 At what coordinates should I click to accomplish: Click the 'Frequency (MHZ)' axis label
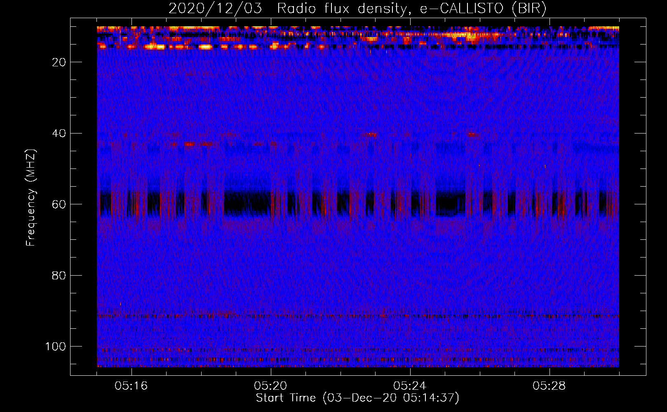click(x=31, y=198)
